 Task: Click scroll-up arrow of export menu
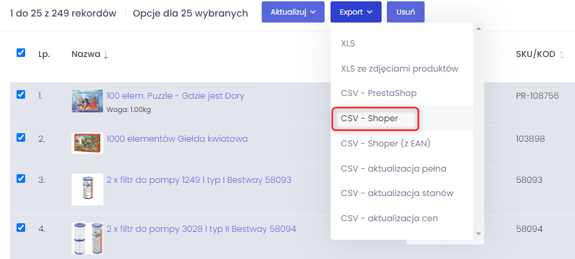coord(478,28)
